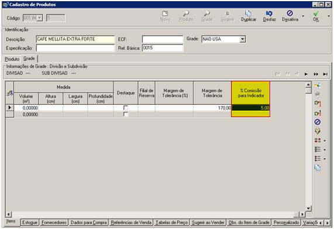Open the Grade NAO USA dropdown
This screenshot has width=334, height=229.
[242, 39]
